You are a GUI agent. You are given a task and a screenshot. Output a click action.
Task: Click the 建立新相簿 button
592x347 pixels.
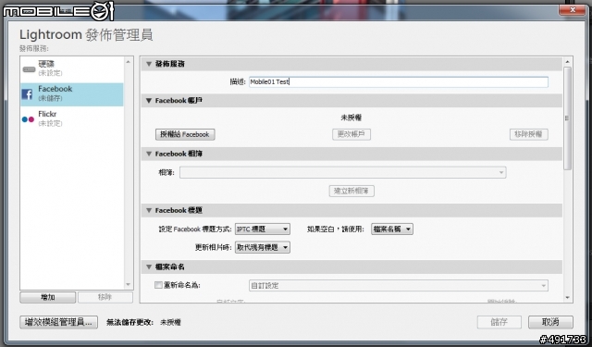click(x=351, y=191)
